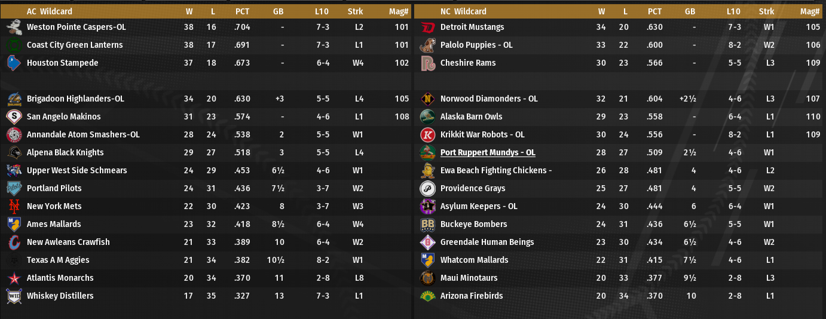Click the AC Wildcard W column header
Viewport: 826px width, 319px height.
coord(189,11)
